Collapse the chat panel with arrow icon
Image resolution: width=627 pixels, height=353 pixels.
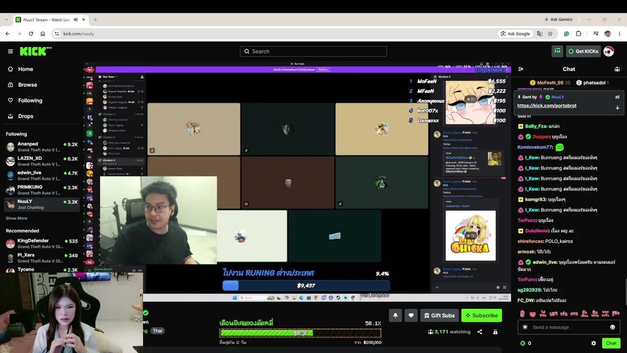tap(521, 69)
